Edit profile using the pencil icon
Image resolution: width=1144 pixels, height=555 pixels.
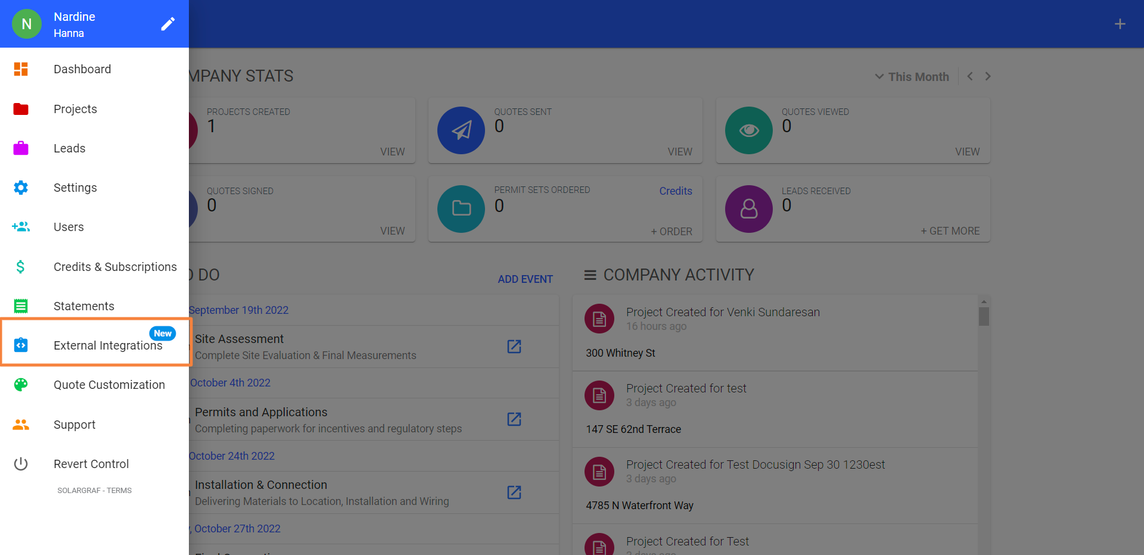coord(168,24)
